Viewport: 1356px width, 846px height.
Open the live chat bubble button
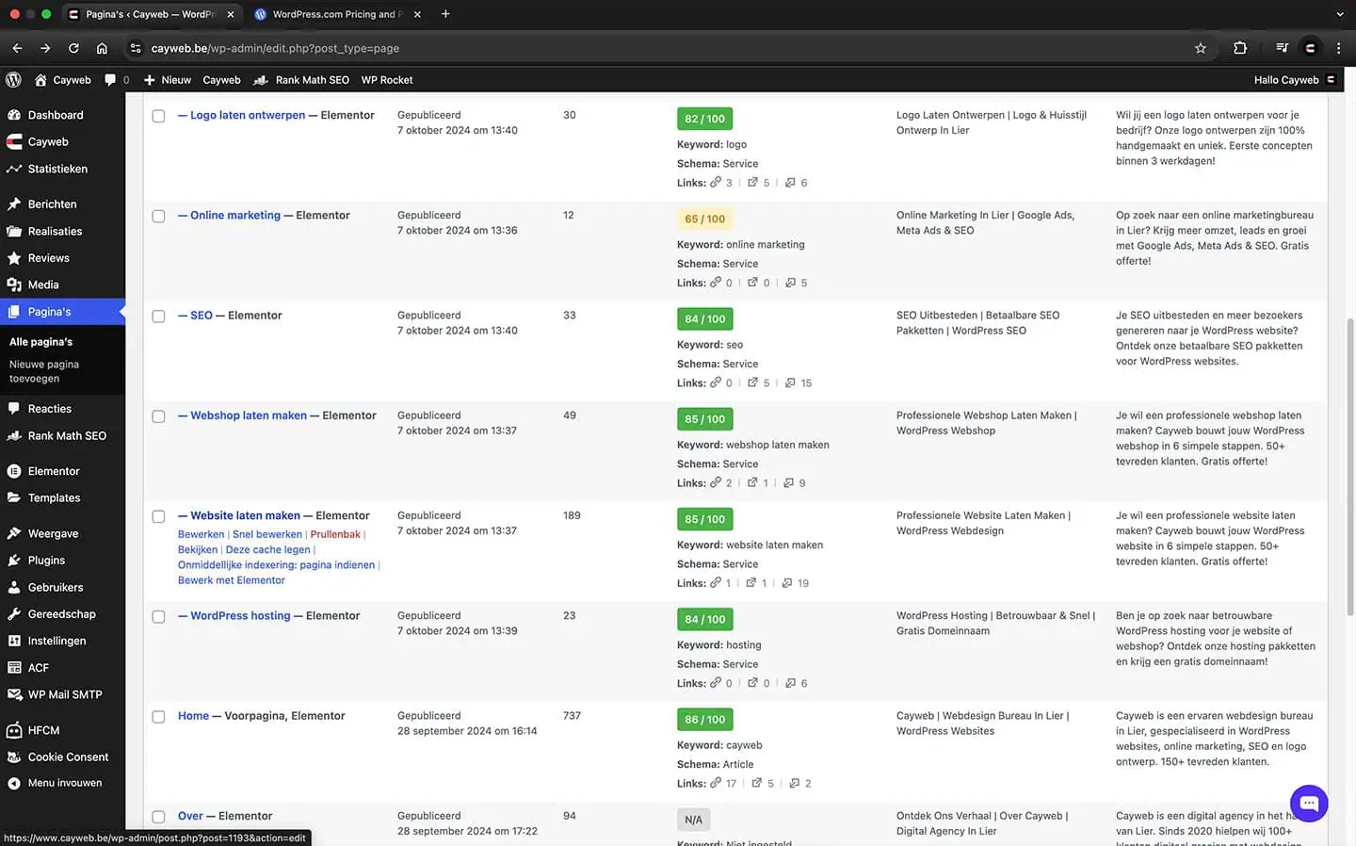[1309, 804]
